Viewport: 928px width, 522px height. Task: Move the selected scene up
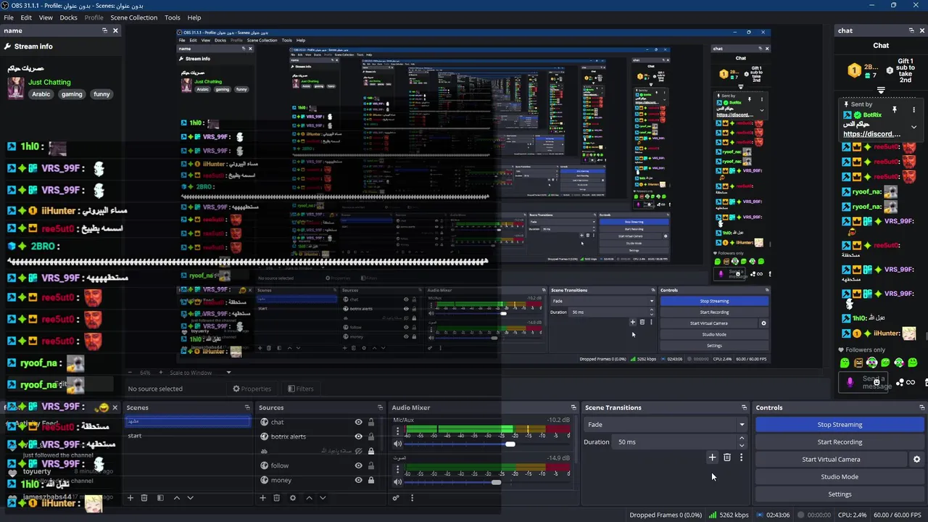click(176, 498)
